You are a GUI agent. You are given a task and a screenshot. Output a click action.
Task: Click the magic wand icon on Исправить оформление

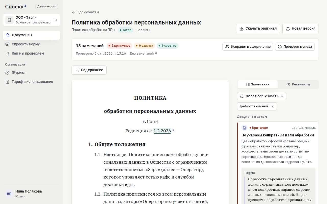pyautogui.click(x=227, y=47)
